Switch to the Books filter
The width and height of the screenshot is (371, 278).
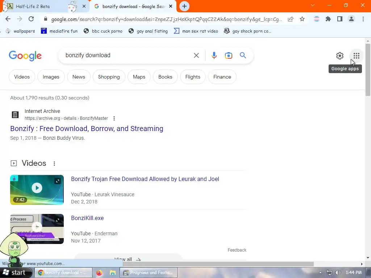click(165, 77)
